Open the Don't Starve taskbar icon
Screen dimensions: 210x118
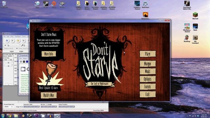(57, 116)
